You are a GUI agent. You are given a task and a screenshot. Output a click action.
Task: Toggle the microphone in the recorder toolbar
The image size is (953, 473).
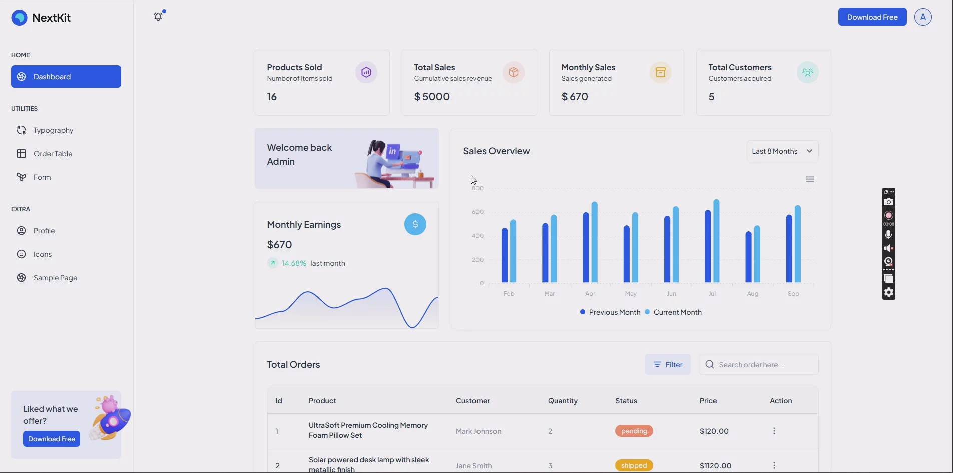point(888,235)
